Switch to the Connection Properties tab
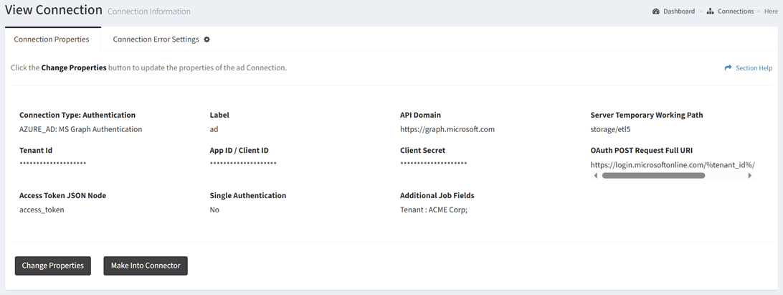The height and width of the screenshot is (295, 783). 52,39
